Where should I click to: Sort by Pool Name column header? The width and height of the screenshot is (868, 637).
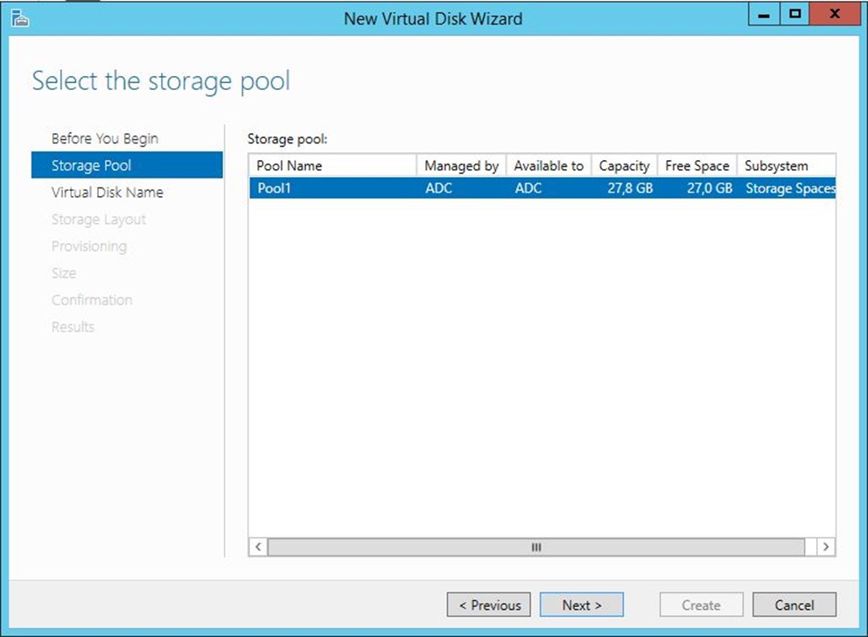point(332,165)
